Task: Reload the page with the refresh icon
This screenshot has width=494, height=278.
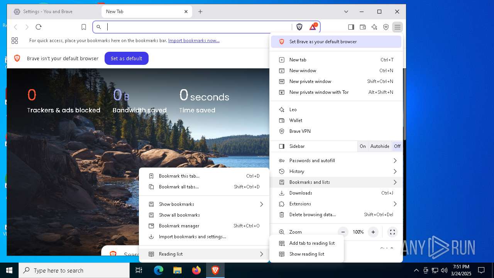Action: click(x=38, y=27)
